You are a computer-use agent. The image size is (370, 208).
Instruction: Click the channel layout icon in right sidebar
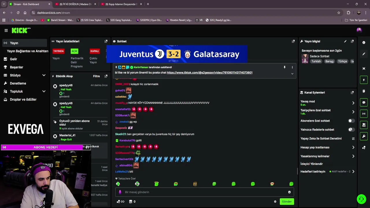tap(364, 125)
